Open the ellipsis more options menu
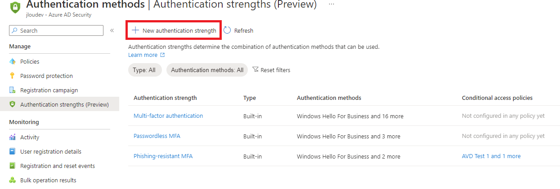Screen dimensions: 560x189 tap(332, 4)
